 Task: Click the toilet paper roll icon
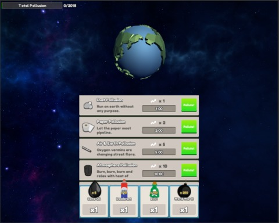click(88, 127)
